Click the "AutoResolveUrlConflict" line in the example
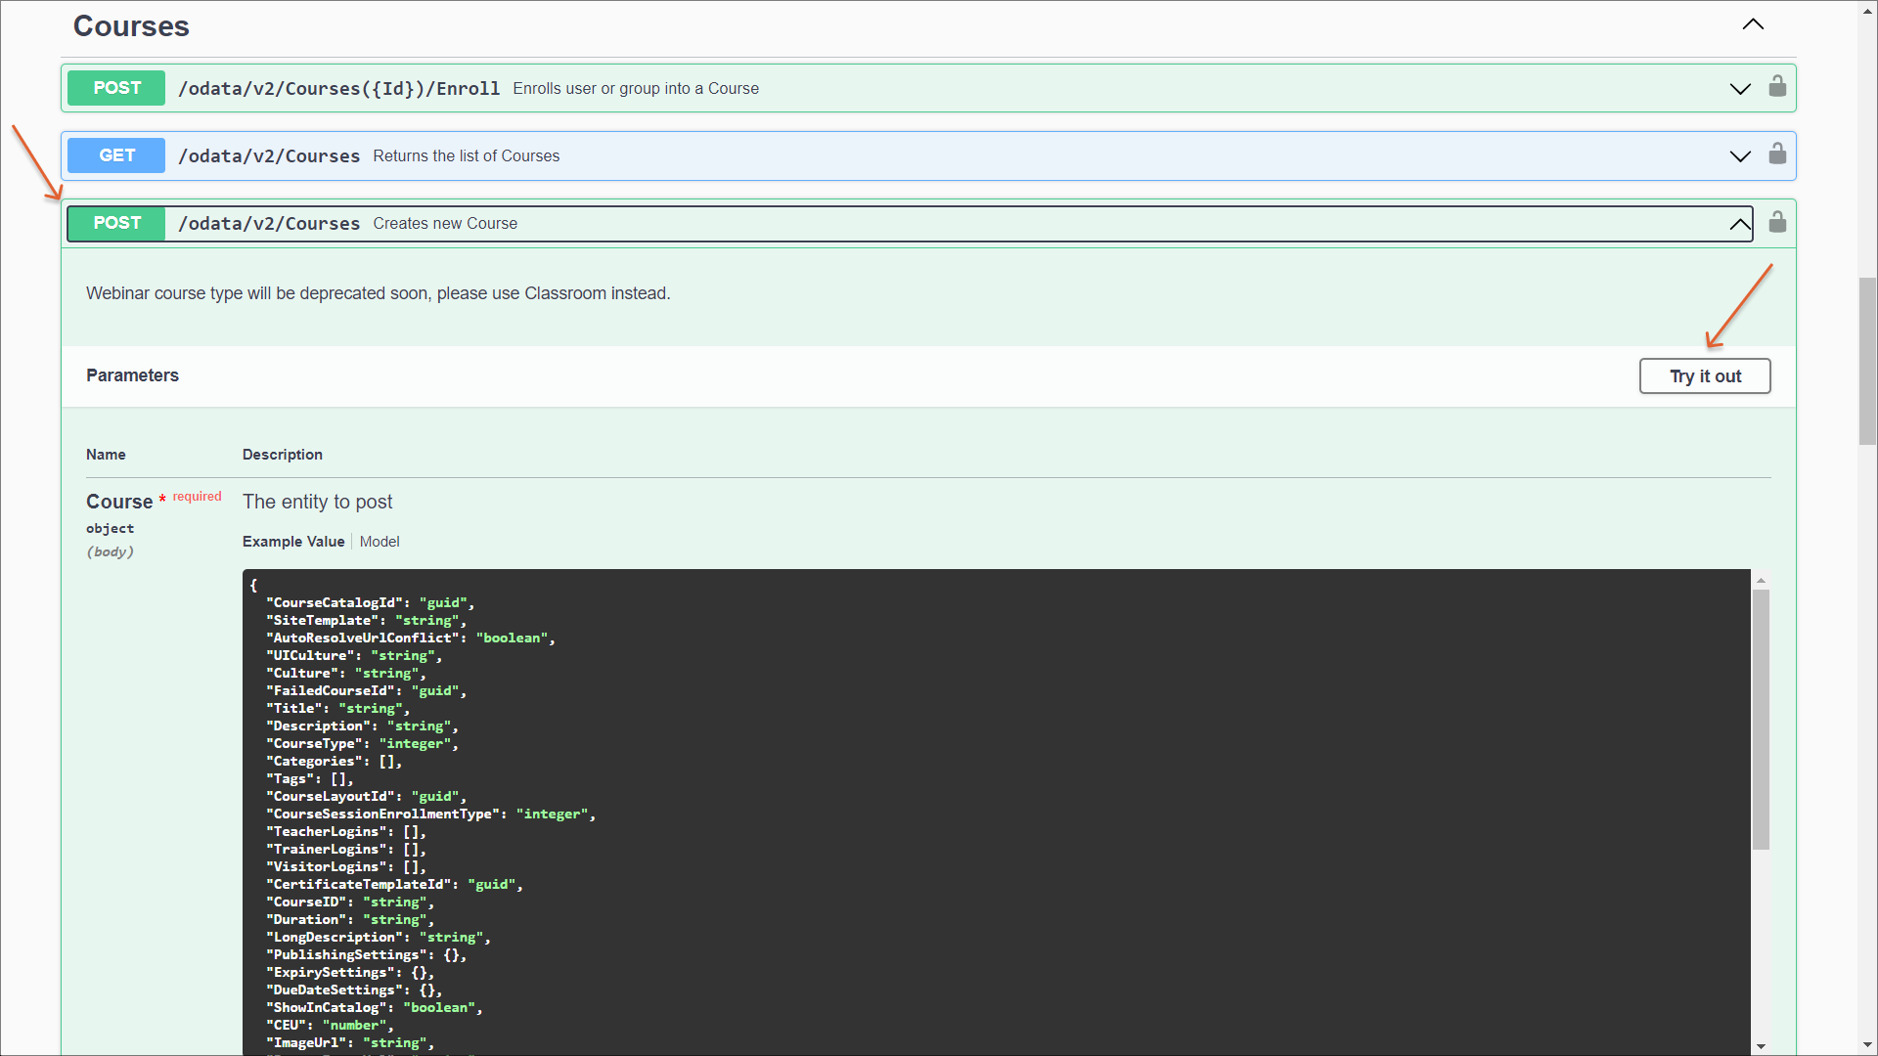Image resolution: width=1878 pixels, height=1056 pixels. (411, 638)
